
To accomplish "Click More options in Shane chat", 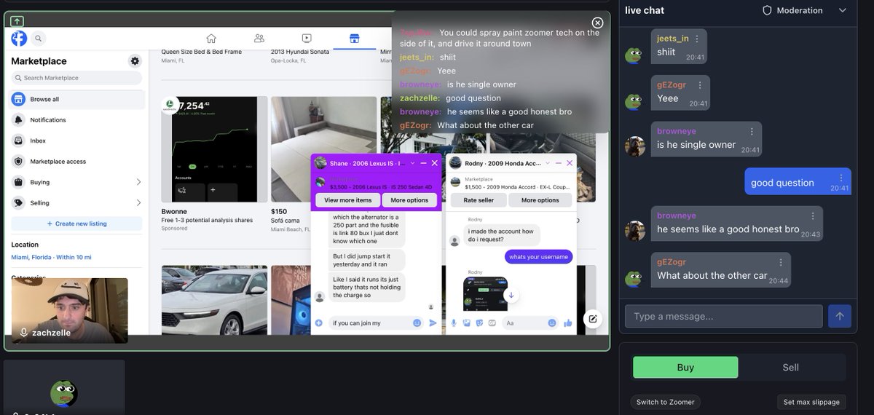I will [409, 200].
